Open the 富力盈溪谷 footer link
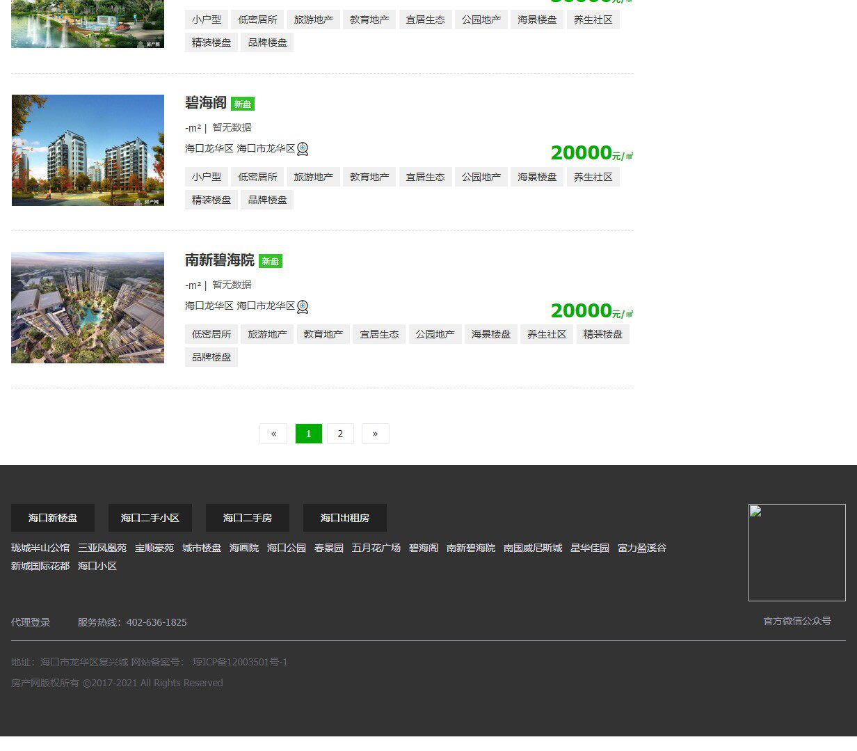Screen dimensions: 857x751 (641, 548)
